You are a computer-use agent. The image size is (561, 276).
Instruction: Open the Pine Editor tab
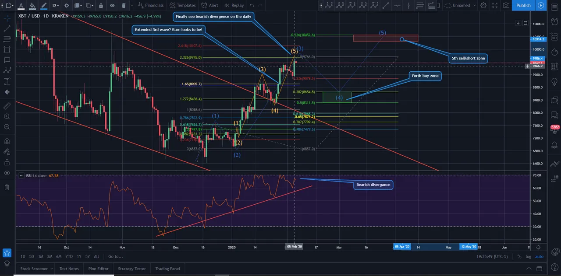tap(99, 269)
